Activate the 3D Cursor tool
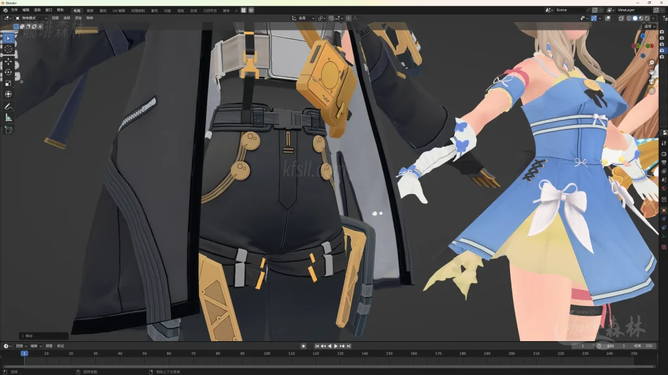Viewport: 668px width, 375px height. click(x=8, y=49)
